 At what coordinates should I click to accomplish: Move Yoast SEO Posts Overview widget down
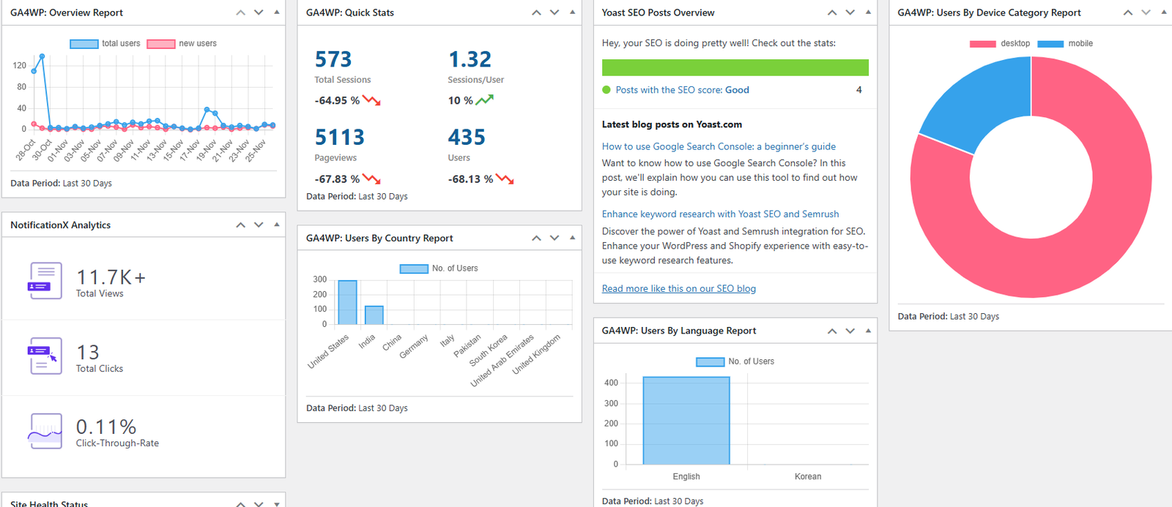coord(850,12)
